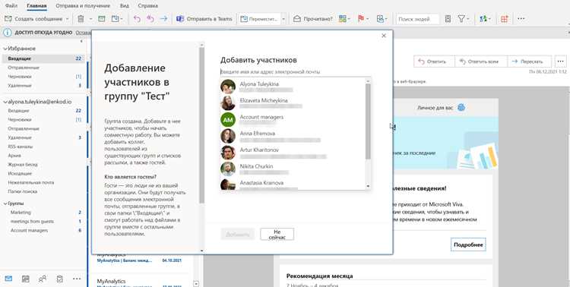Click Создать сообщение button
Image resolution: width=570 pixels, height=287 pixels.
pyautogui.click(x=33, y=19)
